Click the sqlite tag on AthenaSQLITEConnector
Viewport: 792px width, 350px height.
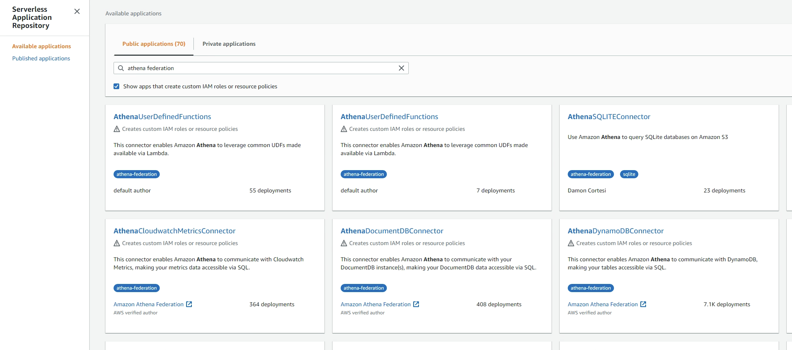(629, 174)
